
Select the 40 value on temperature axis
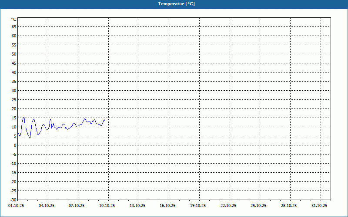point(14,72)
